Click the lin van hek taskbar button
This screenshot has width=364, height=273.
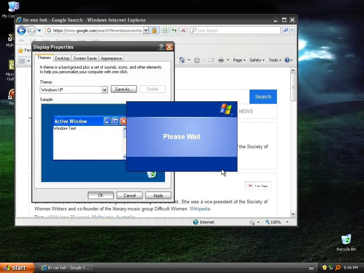tap(66, 268)
